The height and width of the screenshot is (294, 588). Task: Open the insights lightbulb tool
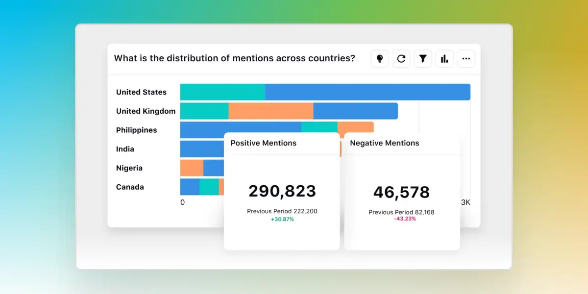[380, 58]
